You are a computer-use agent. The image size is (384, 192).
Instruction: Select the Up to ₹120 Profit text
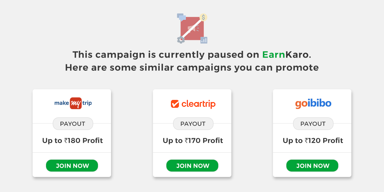coord(313,140)
